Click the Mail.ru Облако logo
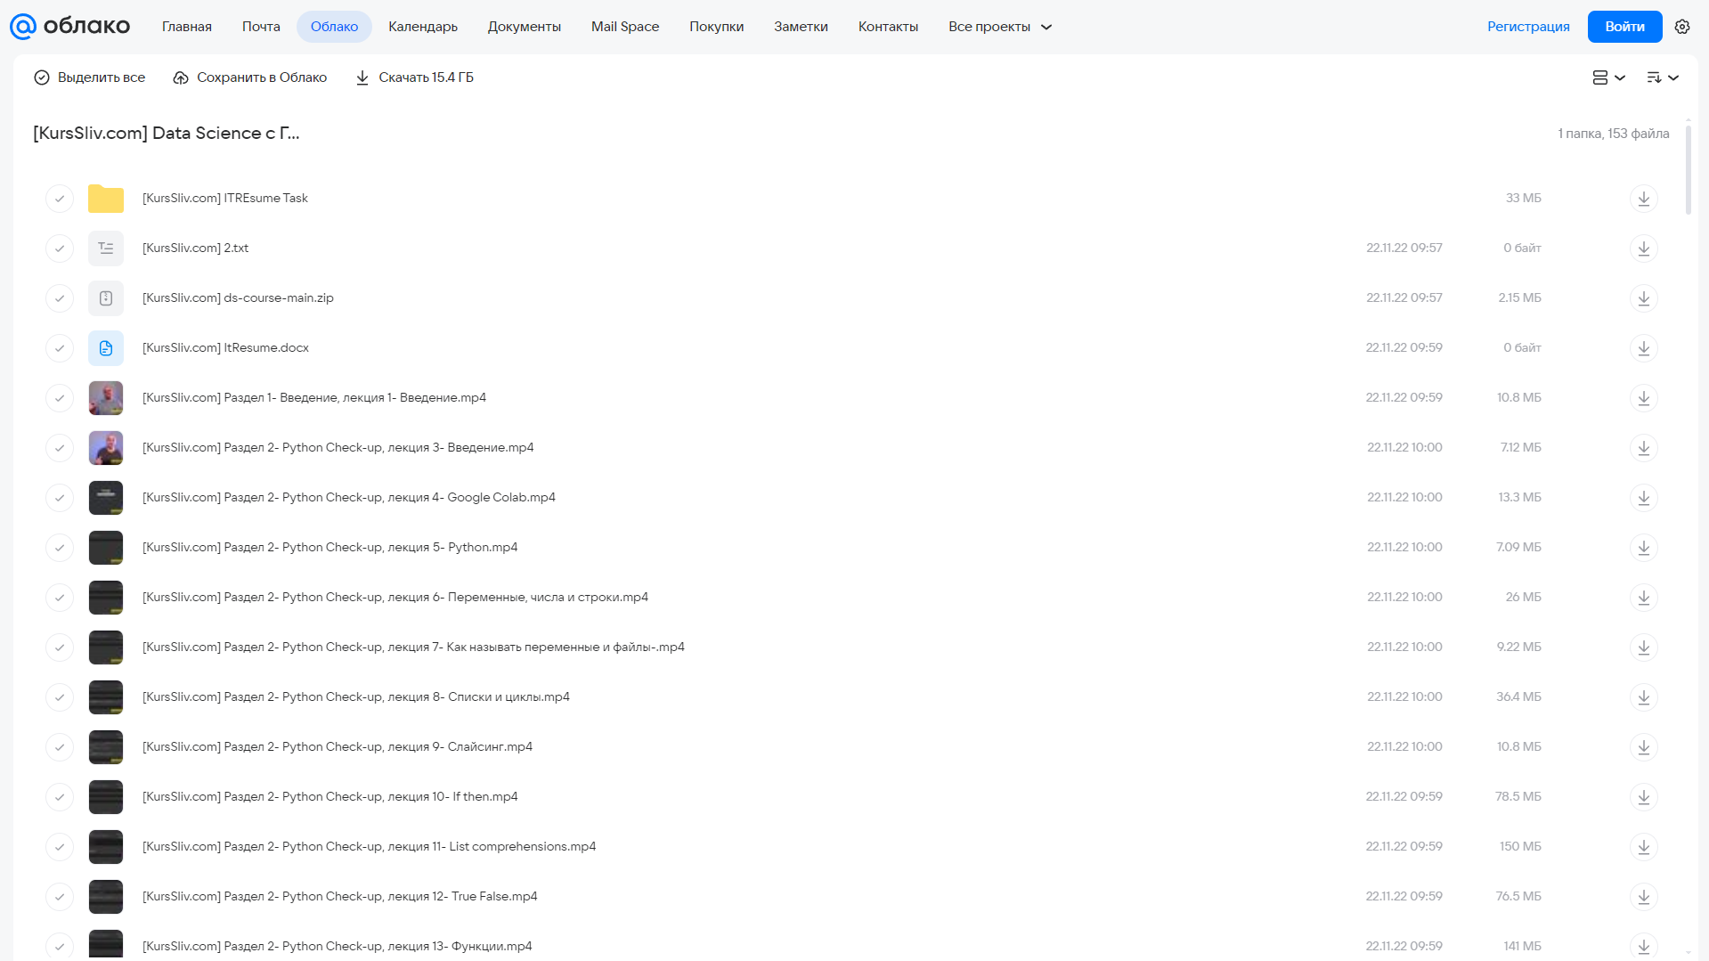This screenshot has height=961, width=1709. tap(70, 27)
